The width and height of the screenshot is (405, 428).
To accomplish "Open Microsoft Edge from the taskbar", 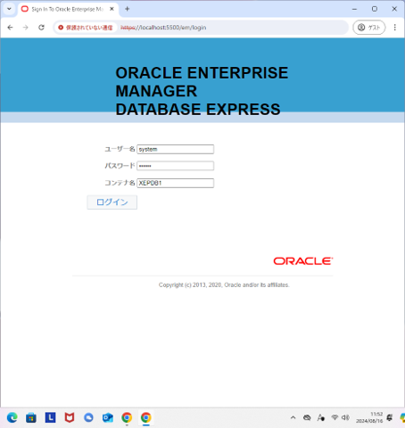I will (x=12, y=417).
